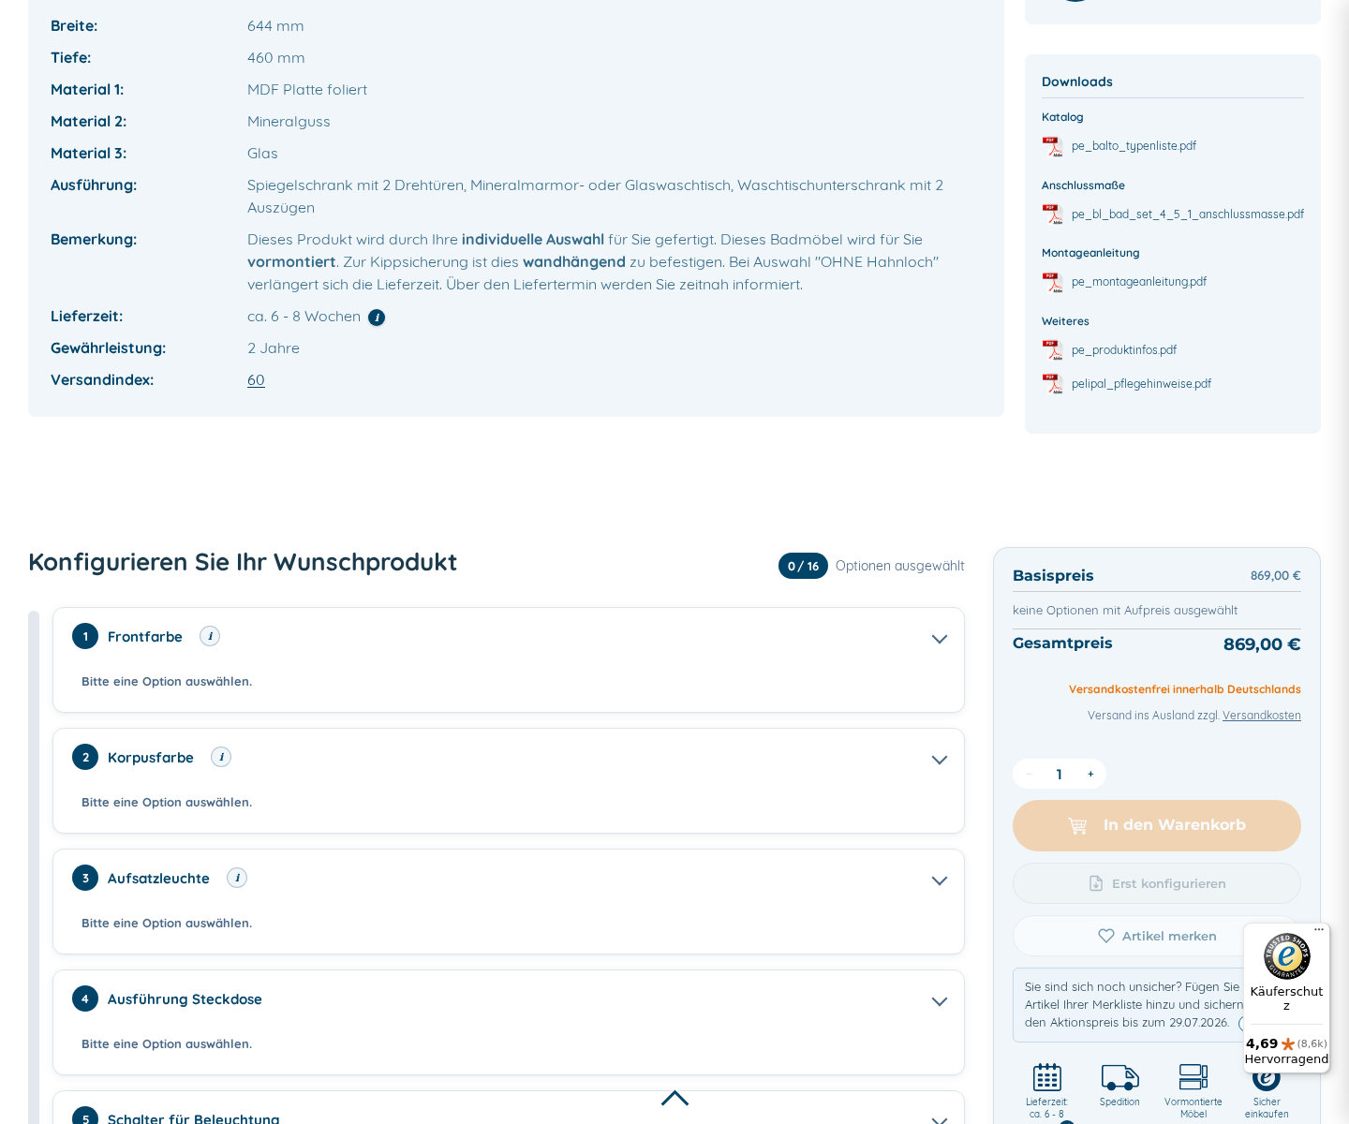
Task: Click PDF icon next to pelipal_pflegehinweise.pdf
Action: tap(1052, 384)
